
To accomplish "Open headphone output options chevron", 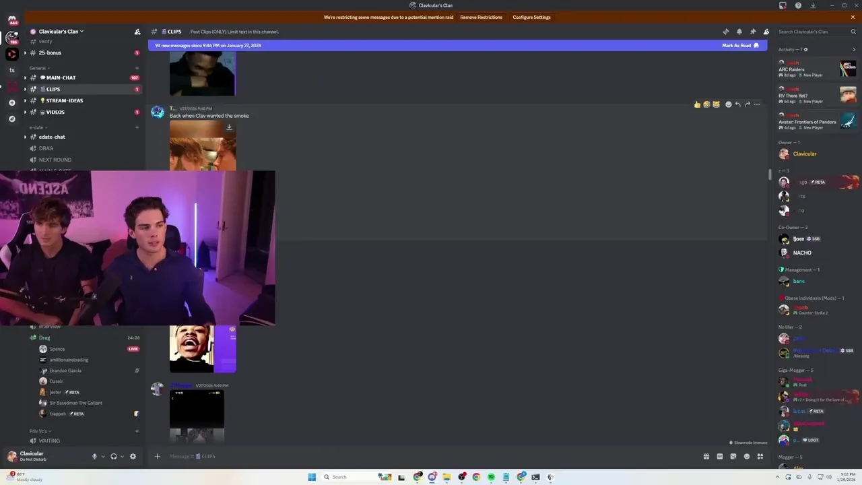I will click(x=122, y=457).
